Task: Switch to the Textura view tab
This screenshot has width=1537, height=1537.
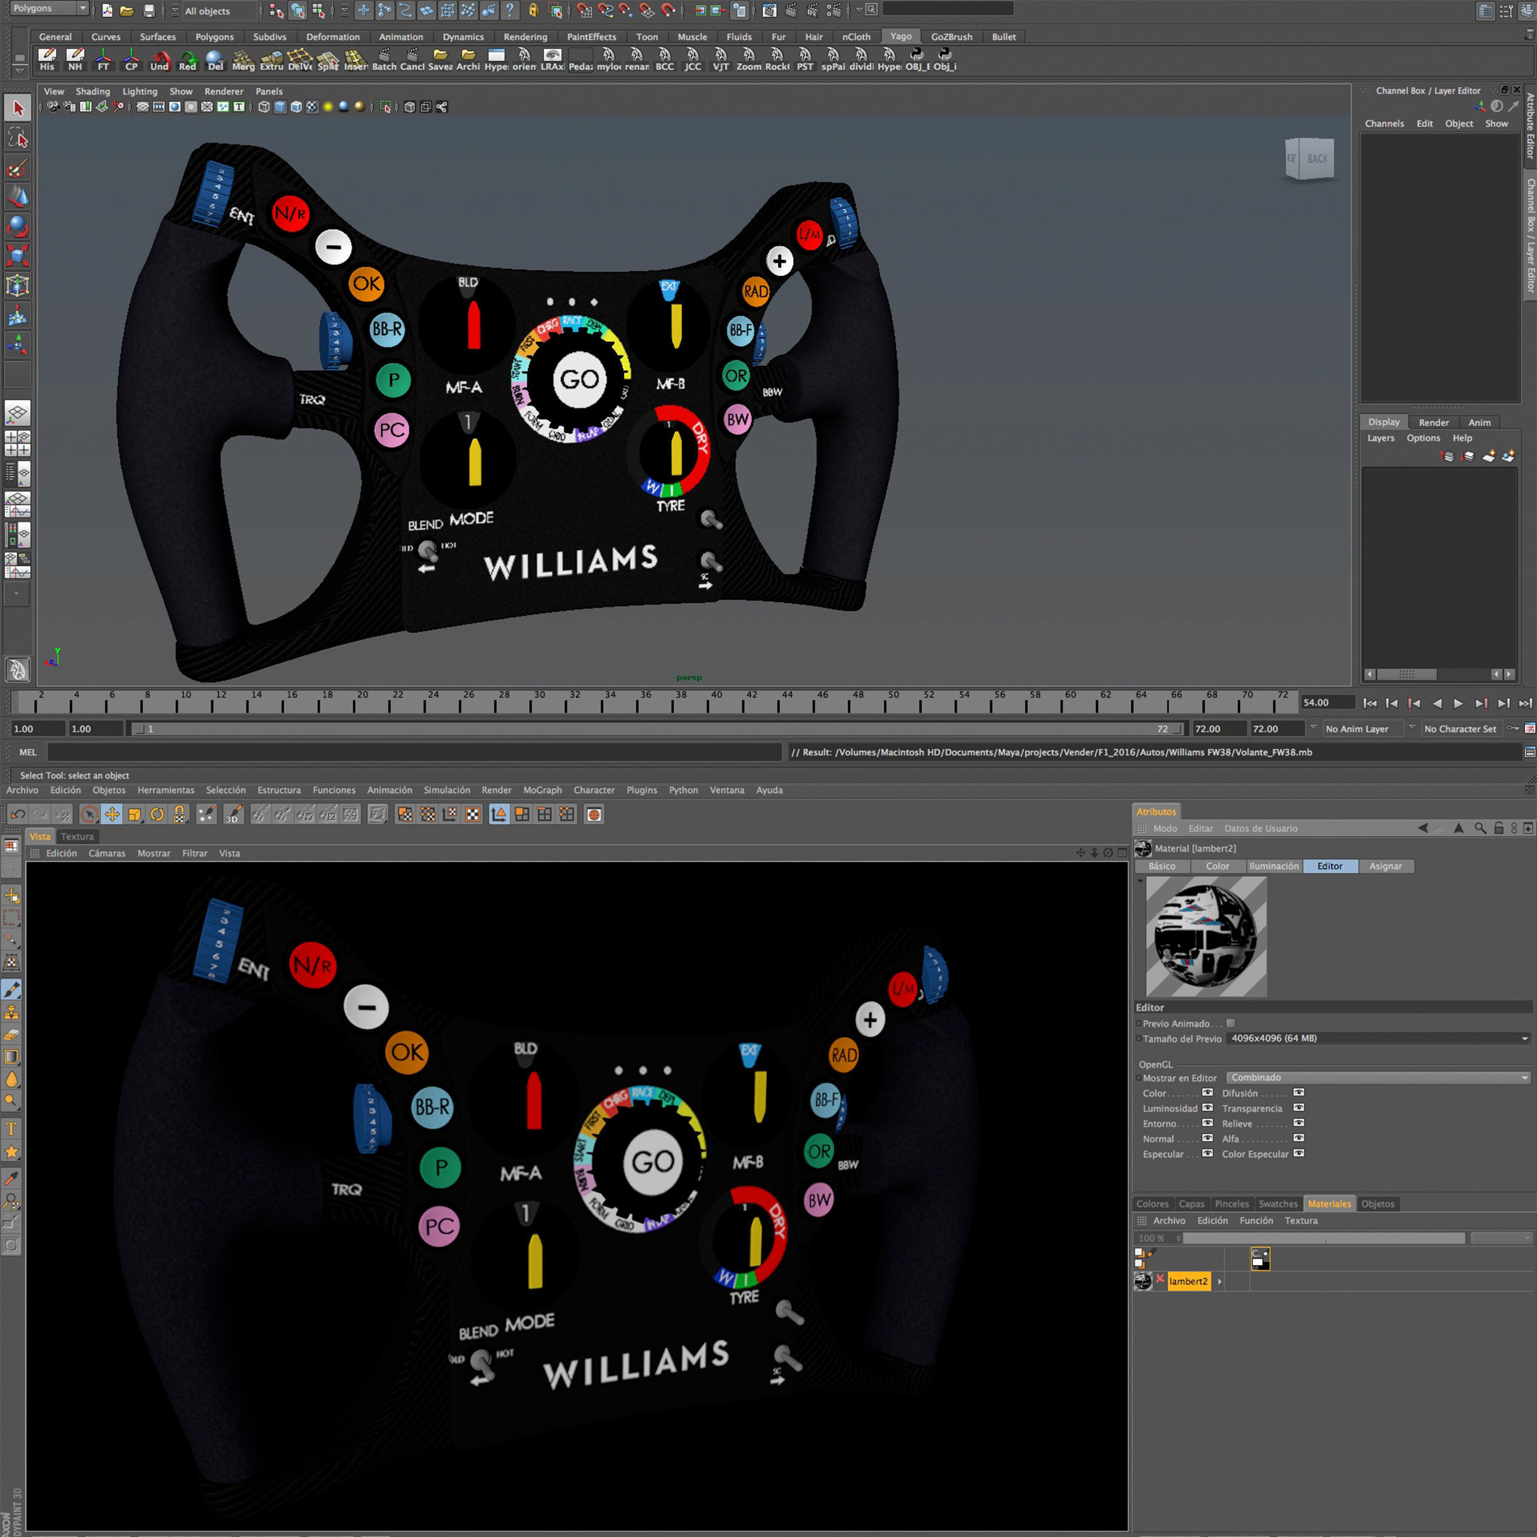Action: pyautogui.click(x=77, y=836)
